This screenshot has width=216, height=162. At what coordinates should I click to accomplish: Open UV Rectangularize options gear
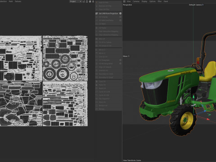120,63
